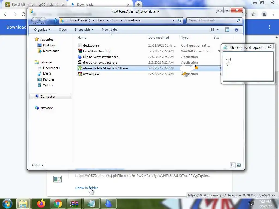Open the view options dropdown arrow
Viewport: 279px width, 209px height.
(x=217, y=30)
